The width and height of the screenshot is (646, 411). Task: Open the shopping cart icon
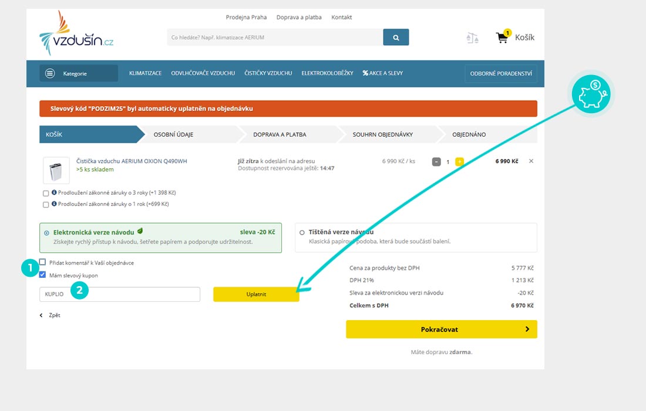[503, 38]
